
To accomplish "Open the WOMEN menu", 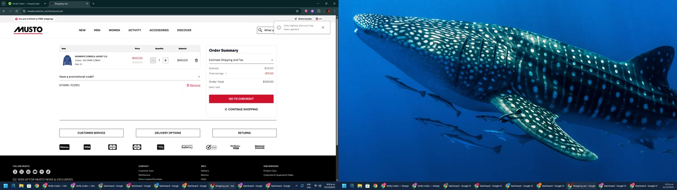I will 114,30.
